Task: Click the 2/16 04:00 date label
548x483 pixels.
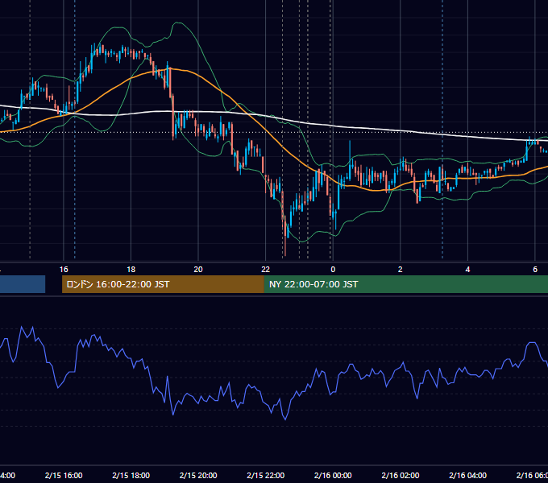Action: click(x=467, y=475)
